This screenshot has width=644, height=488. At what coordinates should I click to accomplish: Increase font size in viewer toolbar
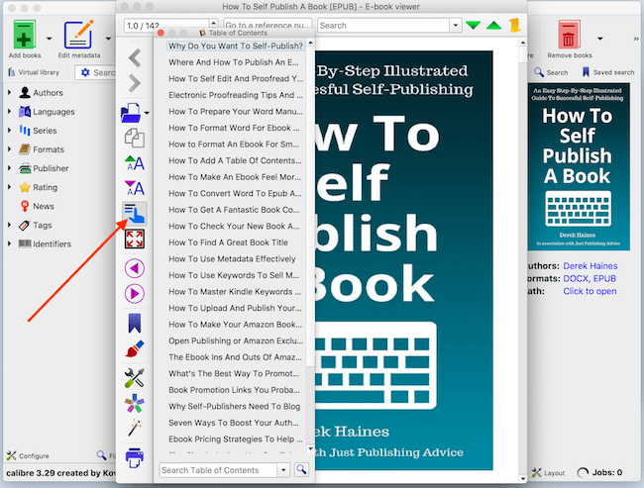pyautogui.click(x=134, y=160)
